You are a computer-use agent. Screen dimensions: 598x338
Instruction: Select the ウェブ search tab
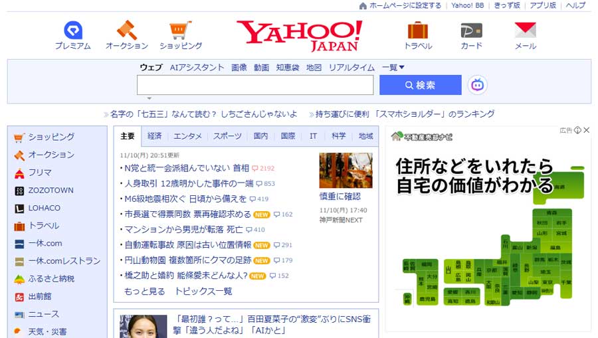point(151,68)
